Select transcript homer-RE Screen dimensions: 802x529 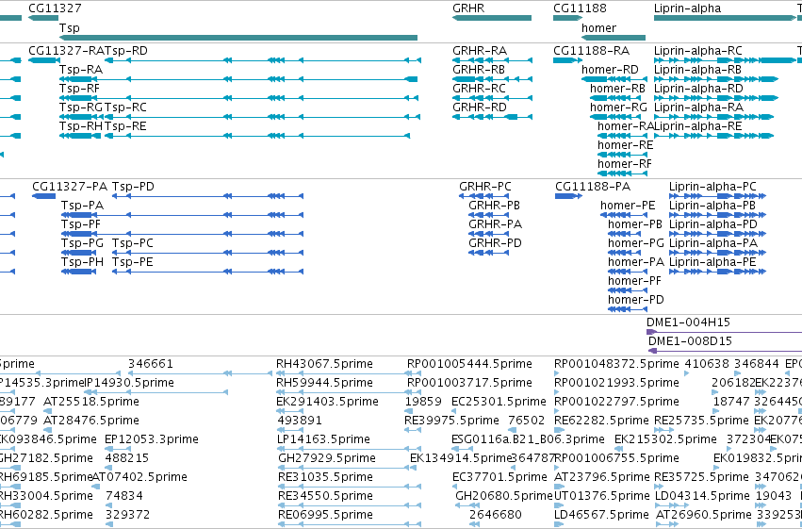pyautogui.click(x=625, y=145)
